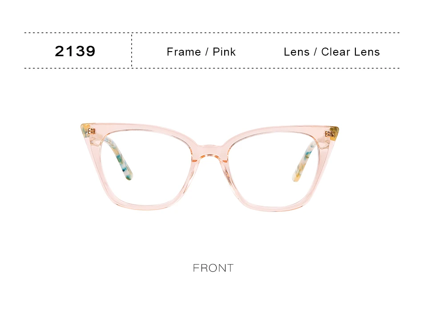Click the left patterned temple arm
This screenshot has height=314, width=427.
tap(118, 158)
